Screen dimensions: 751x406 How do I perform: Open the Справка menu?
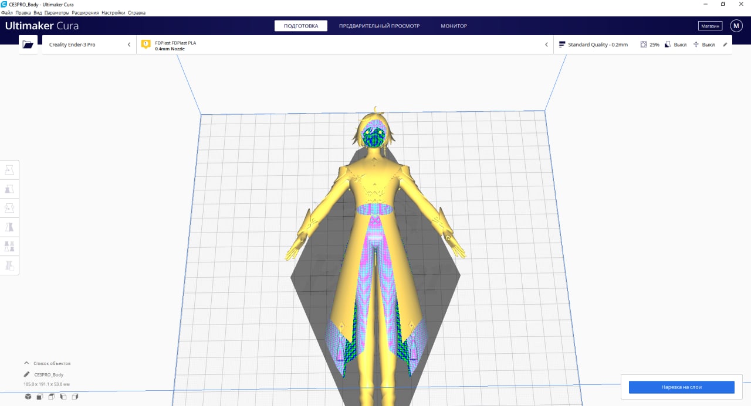point(136,12)
